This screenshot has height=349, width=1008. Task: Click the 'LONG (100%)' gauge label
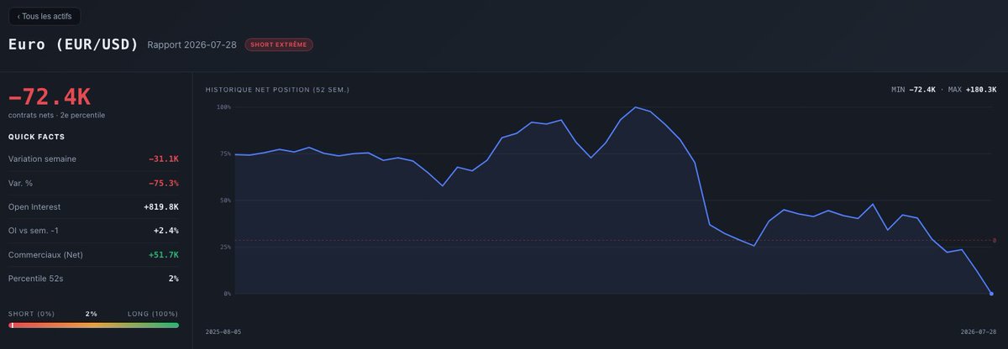pos(153,314)
